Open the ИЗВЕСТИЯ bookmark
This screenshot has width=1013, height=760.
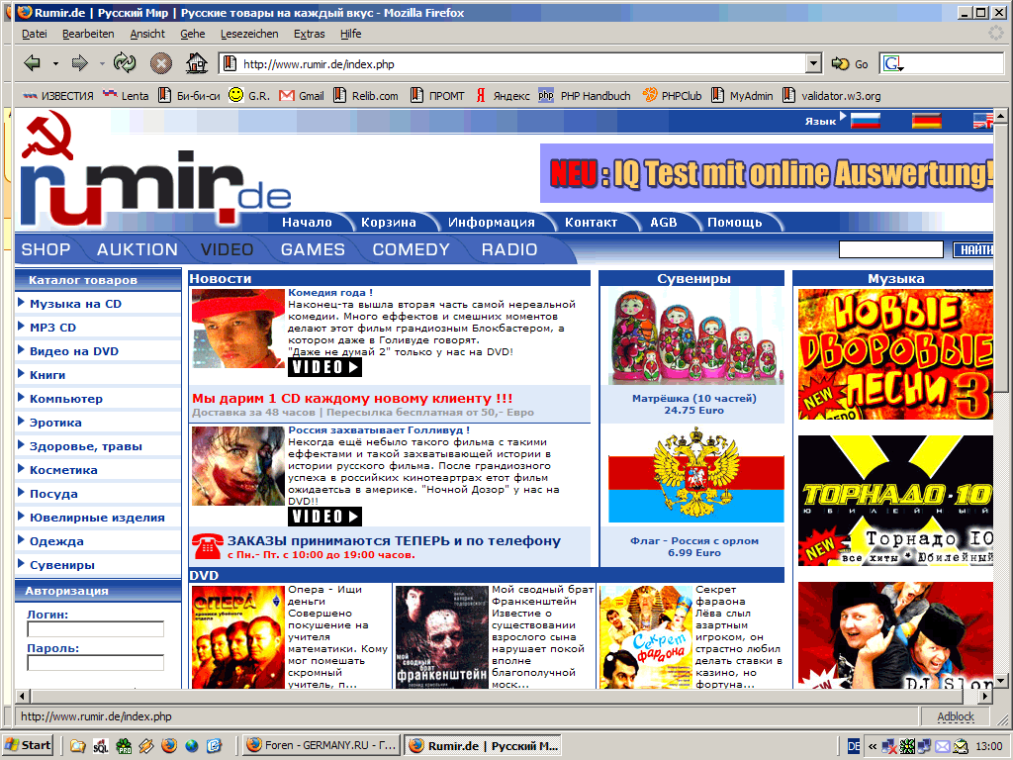click(58, 96)
